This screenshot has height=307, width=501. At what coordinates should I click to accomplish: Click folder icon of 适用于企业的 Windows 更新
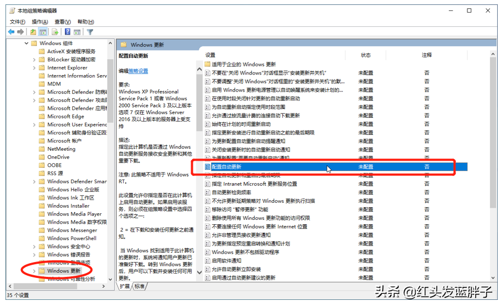(207, 64)
